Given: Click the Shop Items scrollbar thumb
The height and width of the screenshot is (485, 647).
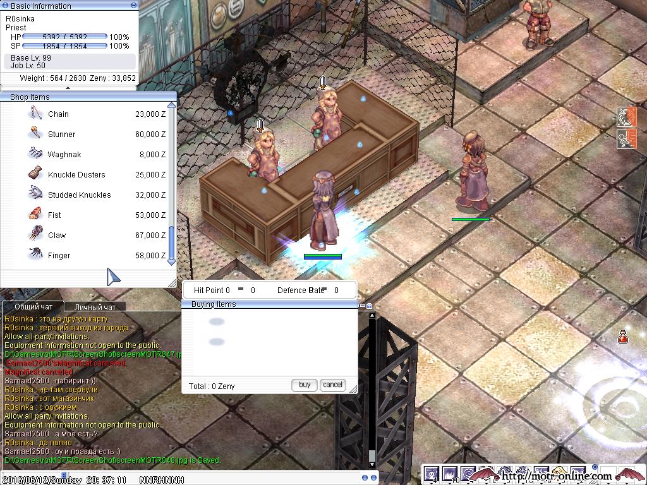Looking at the screenshot, I should tap(171, 242).
